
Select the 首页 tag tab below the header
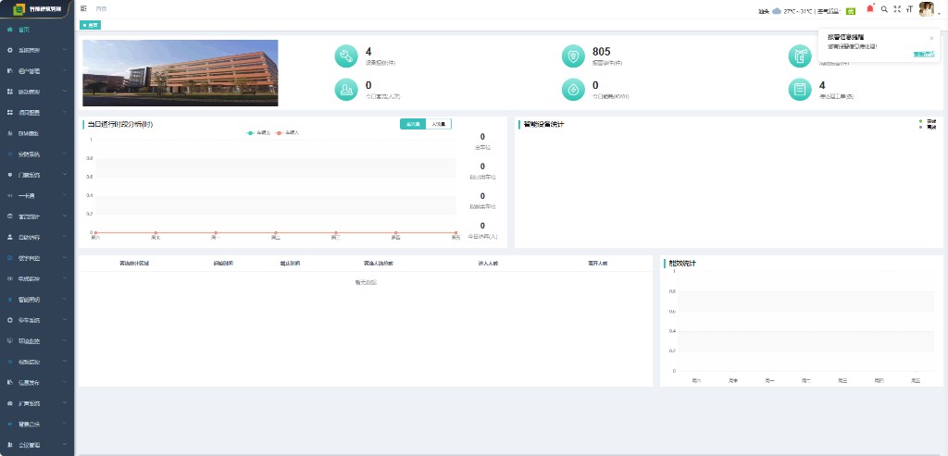[91, 25]
